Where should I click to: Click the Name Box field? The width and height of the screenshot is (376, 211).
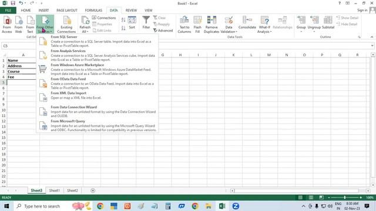pyautogui.click(x=19, y=46)
